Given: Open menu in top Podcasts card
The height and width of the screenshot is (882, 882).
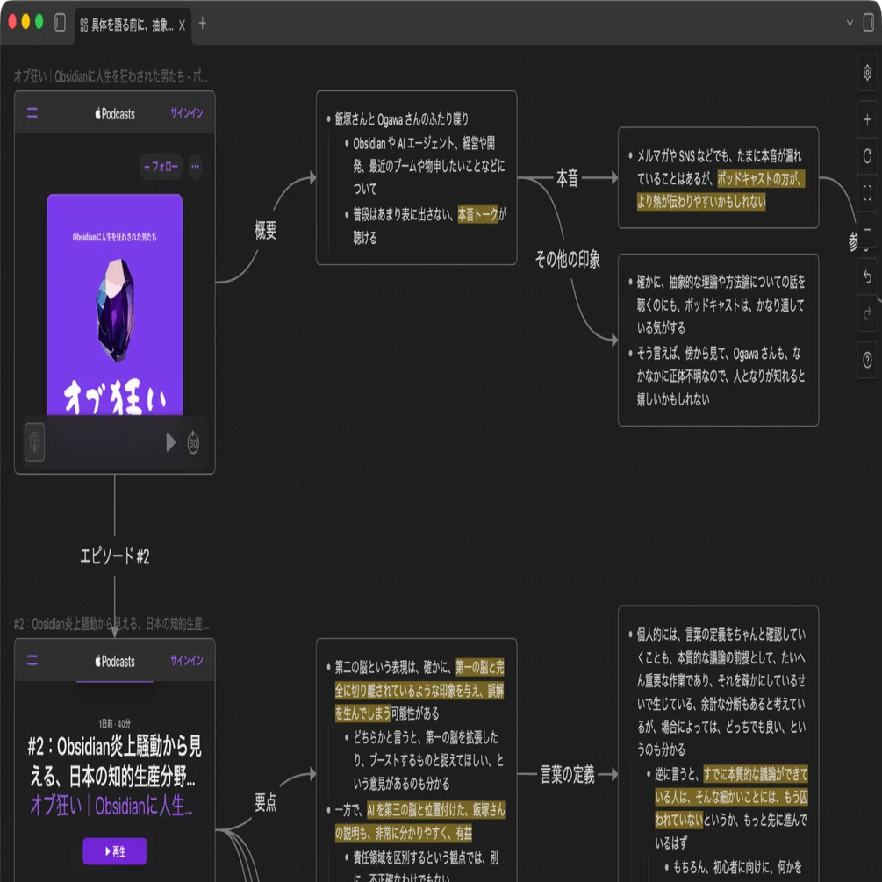Looking at the screenshot, I should [x=32, y=113].
